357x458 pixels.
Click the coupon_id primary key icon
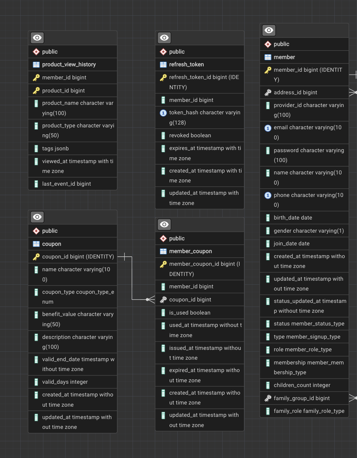[x=36, y=257]
